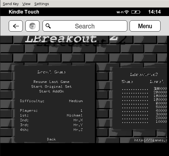169x156 pixels.
Task: Click the Level column header
Action: (157, 82)
